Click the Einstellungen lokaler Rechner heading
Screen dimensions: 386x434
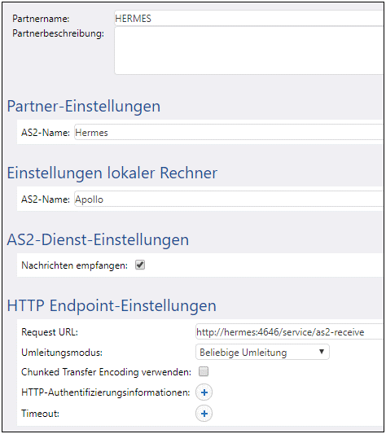(112, 173)
